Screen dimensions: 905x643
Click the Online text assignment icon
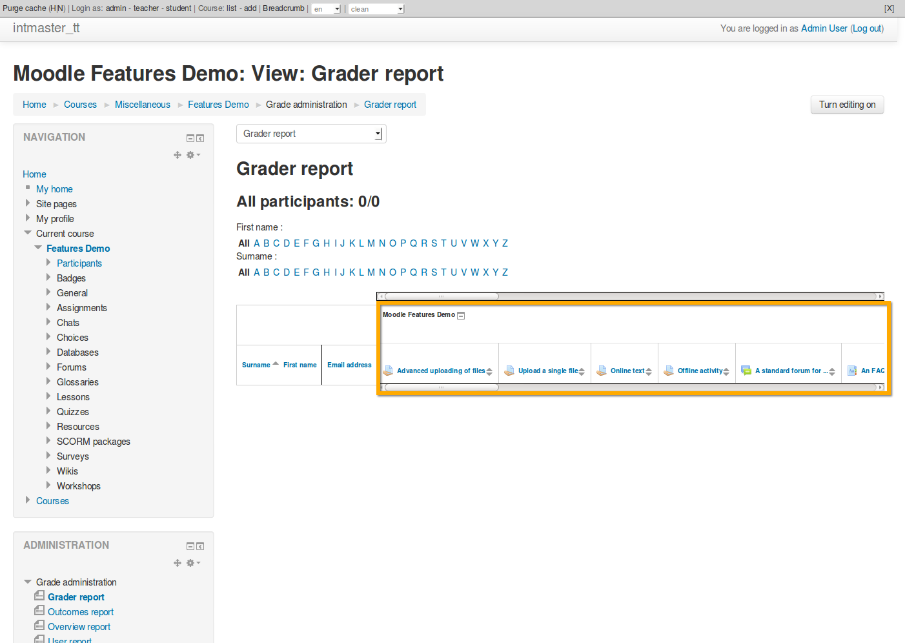[602, 371]
